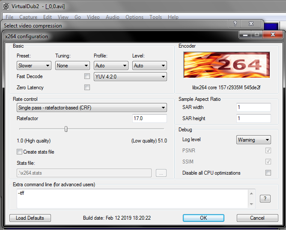
Task: Open the Level dropdown set to Auto
Action: click(149, 66)
